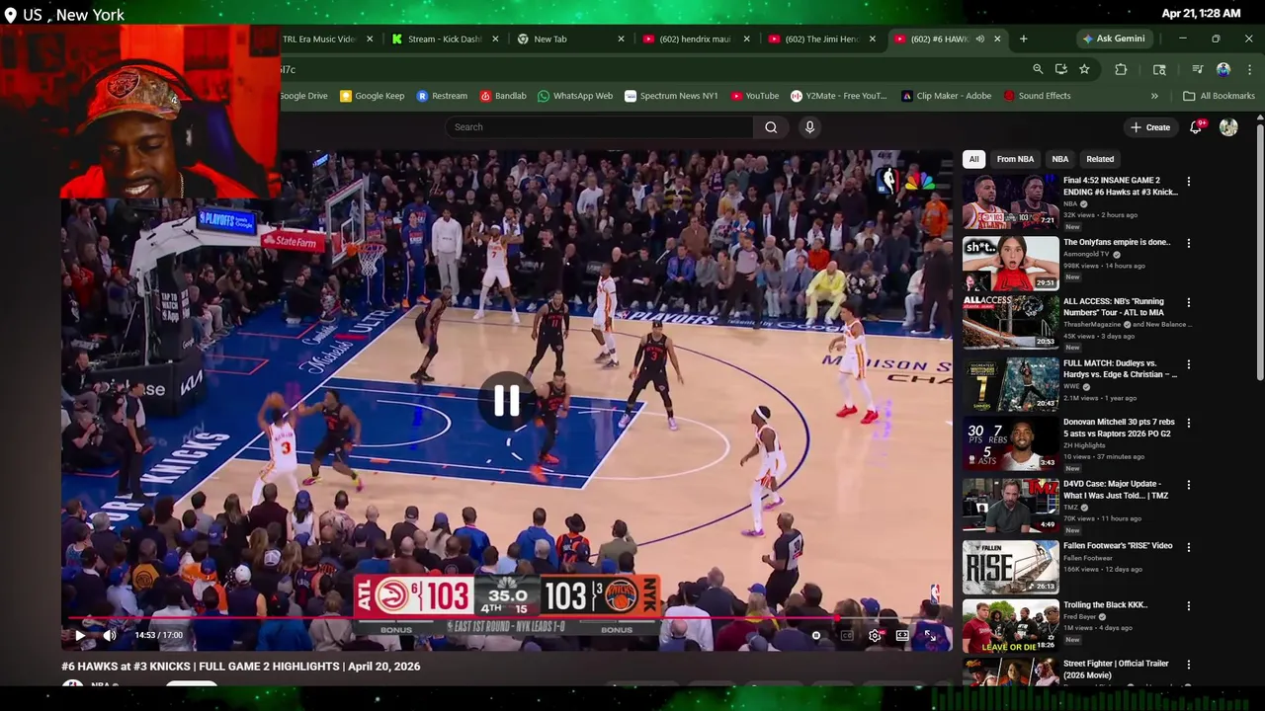Open the media controls icon in Chrome toolbar

click(1197, 69)
